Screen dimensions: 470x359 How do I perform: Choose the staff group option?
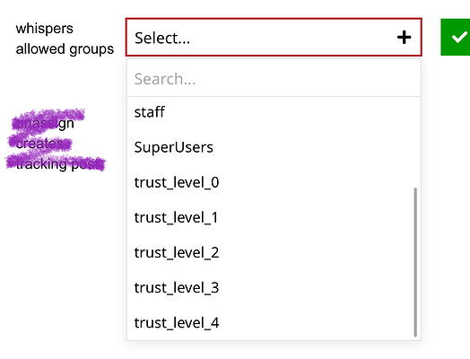pyautogui.click(x=274, y=112)
